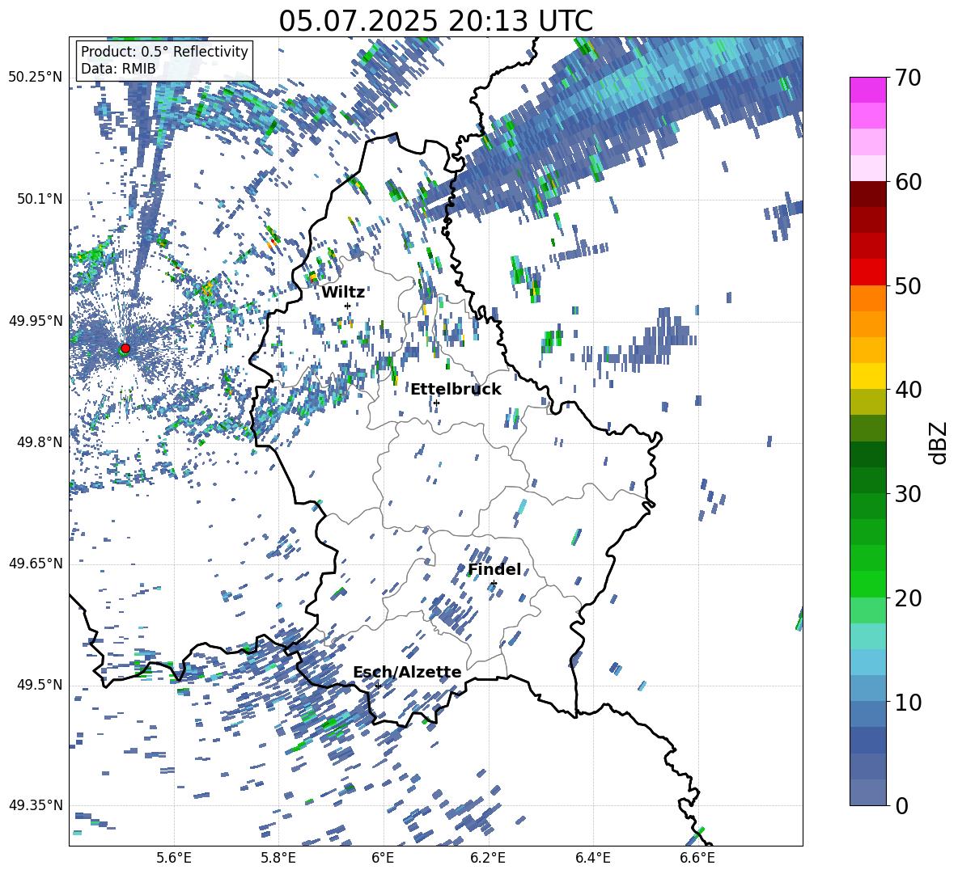This screenshot has width=958, height=874.
Task: Click the 49.95°N latitude label
Action: [36, 321]
